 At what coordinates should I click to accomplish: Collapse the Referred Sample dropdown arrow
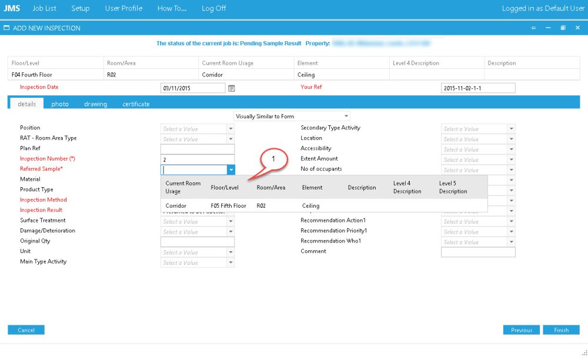coord(230,170)
